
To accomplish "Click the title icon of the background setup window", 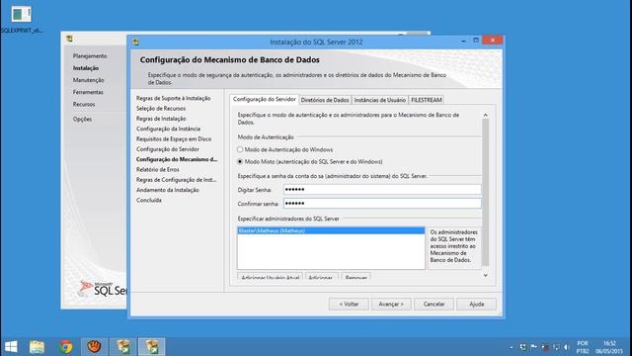I will 69,39.
